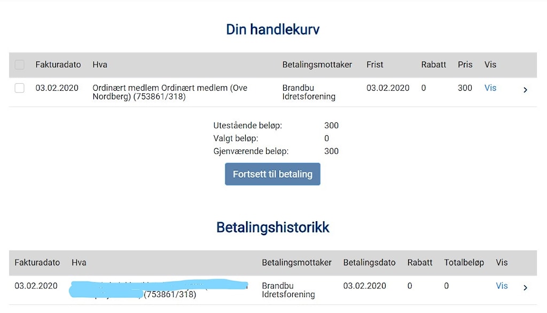Click Brandbu Idretsforening in history row
Image resolution: width=547 pixels, height=313 pixels.
pos(288,290)
